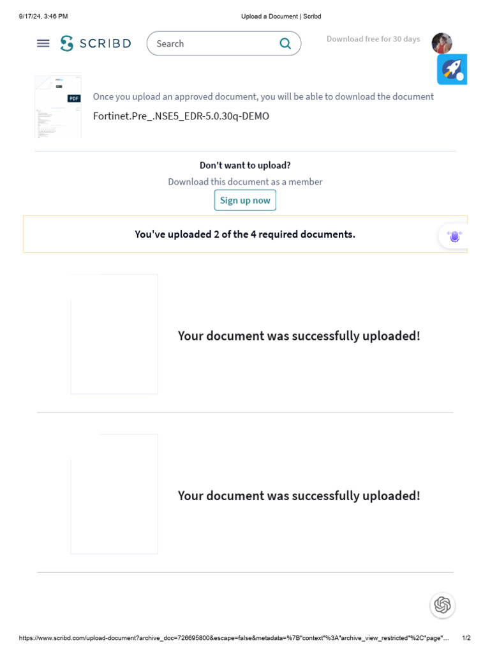Image resolution: width=490 pixels, height=654 pixels.
Task: Click the Scribd logo
Action: click(96, 43)
